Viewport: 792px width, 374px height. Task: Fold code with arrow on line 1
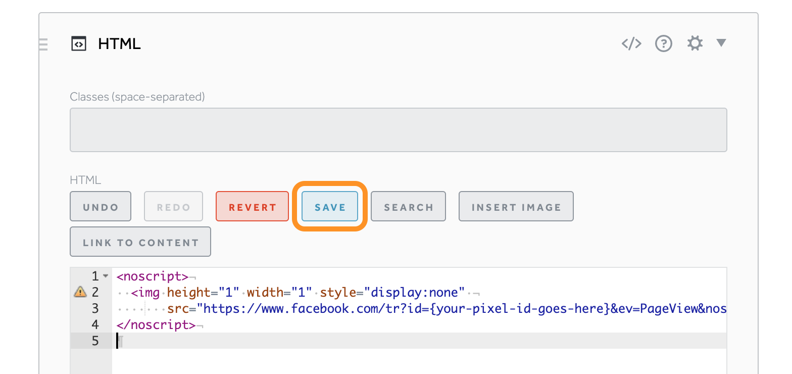[106, 276]
